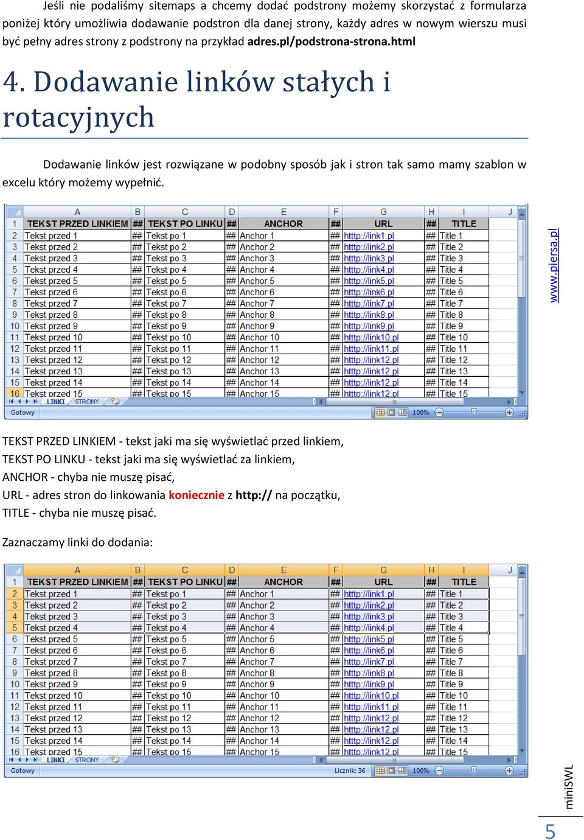584x840 pixels.
Task: Select 'Tekst przed 4' cell in upper spreadsheet
Action: pyautogui.click(x=77, y=270)
